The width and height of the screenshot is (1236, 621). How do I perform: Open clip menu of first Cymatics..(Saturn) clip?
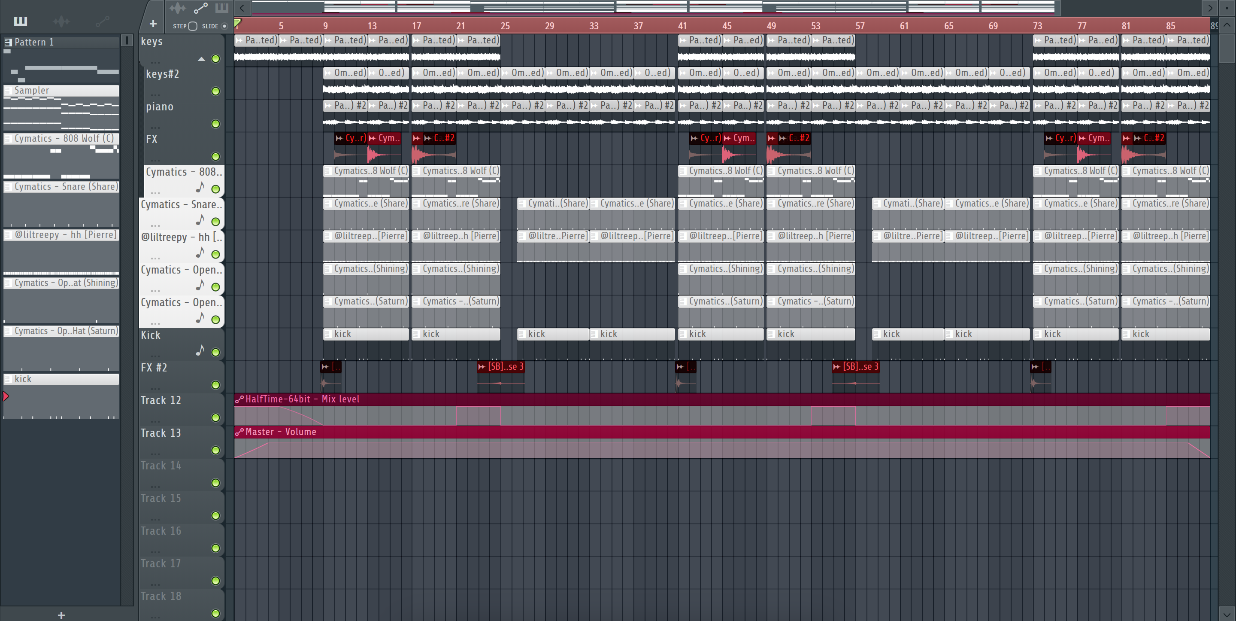(x=328, y=301)
